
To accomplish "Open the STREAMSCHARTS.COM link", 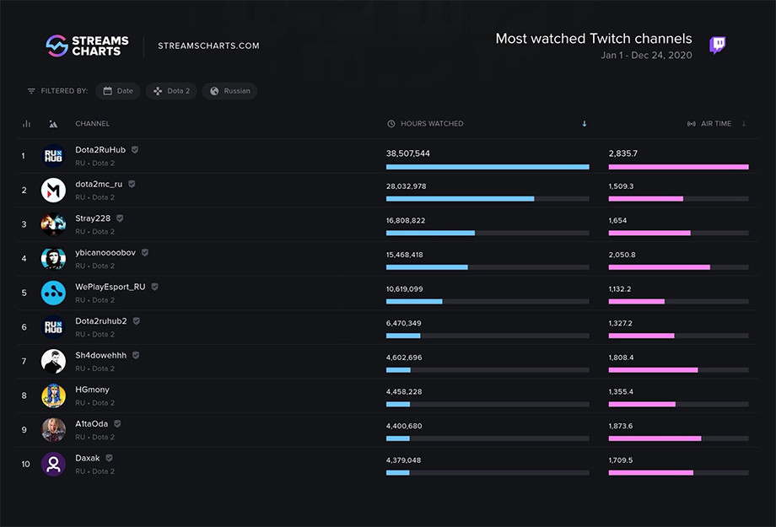I will click(x=208, y=46).
